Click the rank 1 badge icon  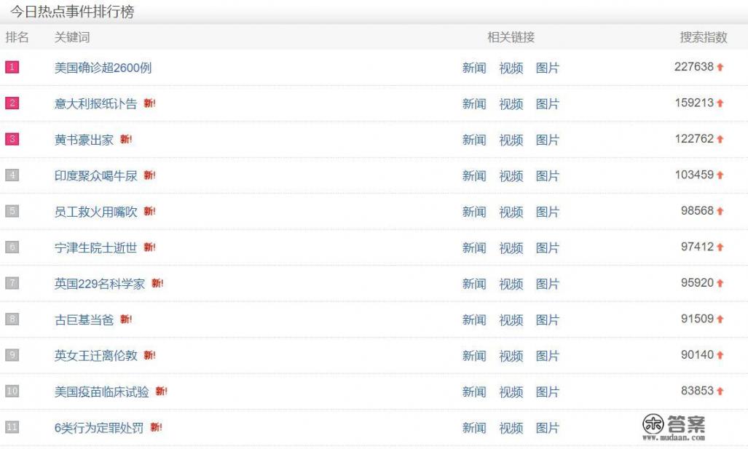click(12, 67)
